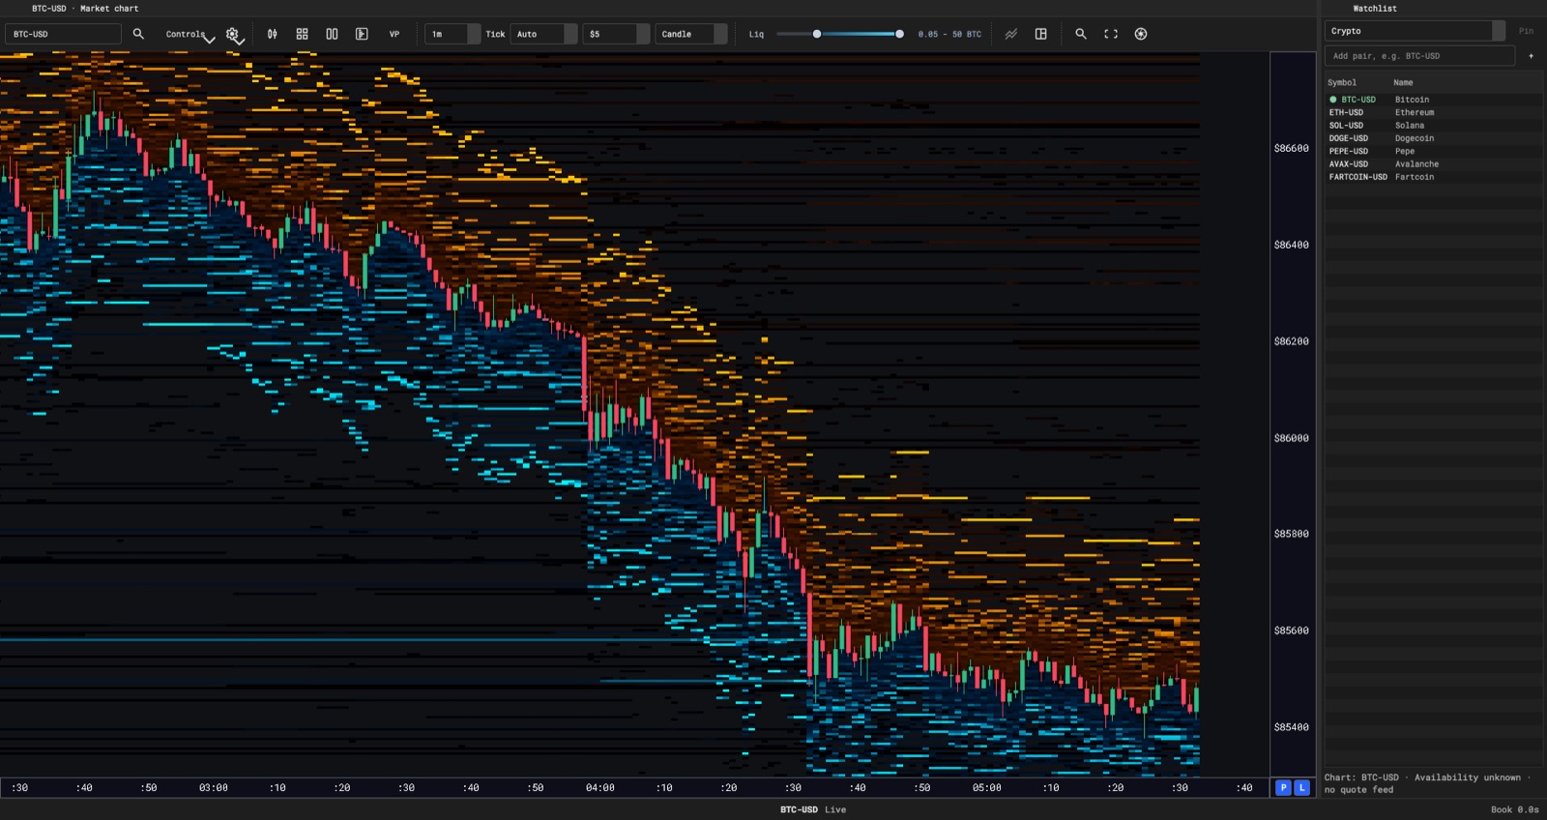Select AVAX-USD Avalanche in the watchlist

(1433, 164)
